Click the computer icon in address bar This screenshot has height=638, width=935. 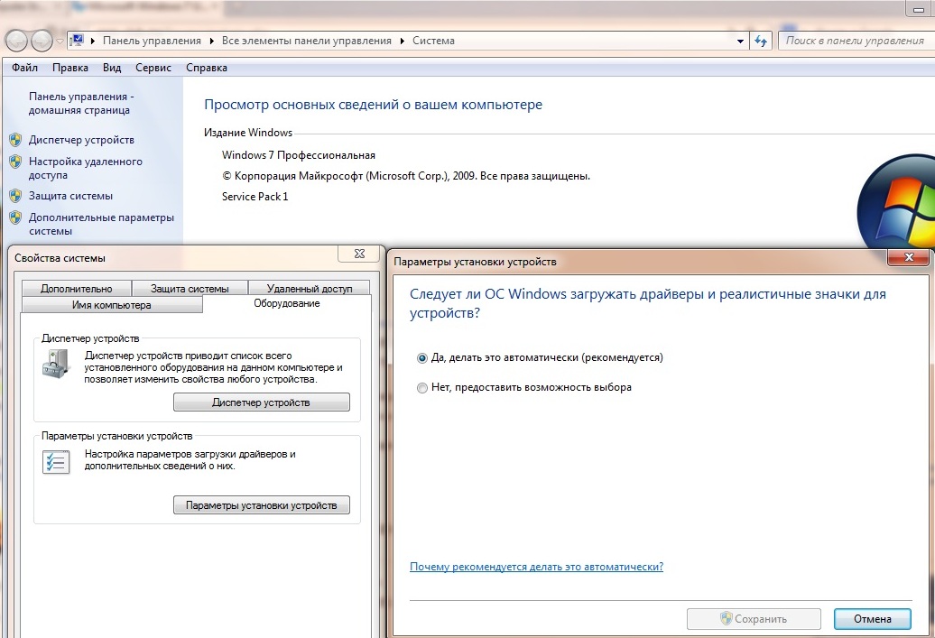77,41
